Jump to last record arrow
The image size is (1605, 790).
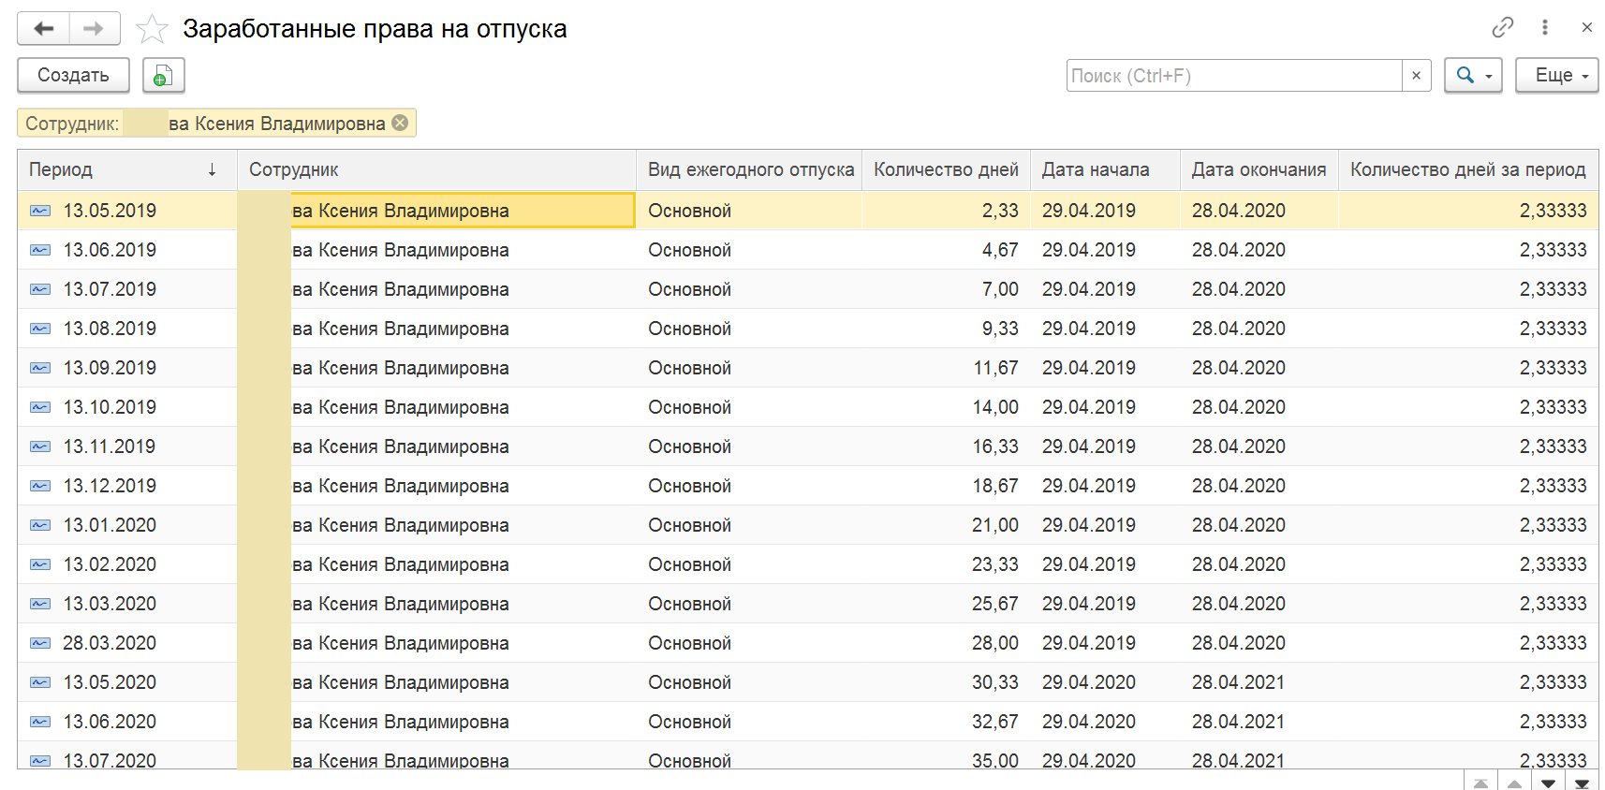(x=1582, y=783)
